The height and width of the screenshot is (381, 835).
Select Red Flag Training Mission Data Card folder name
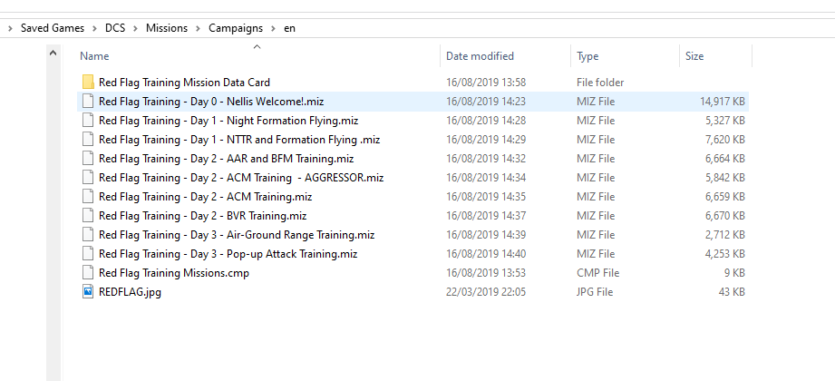coord(184,83)
